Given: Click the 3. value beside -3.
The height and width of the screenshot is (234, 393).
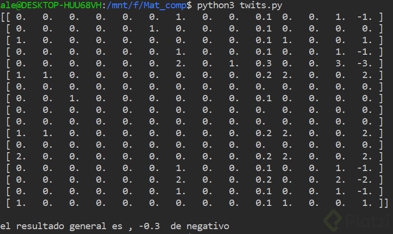Looking at the screenshot, I should pos(340,64).
